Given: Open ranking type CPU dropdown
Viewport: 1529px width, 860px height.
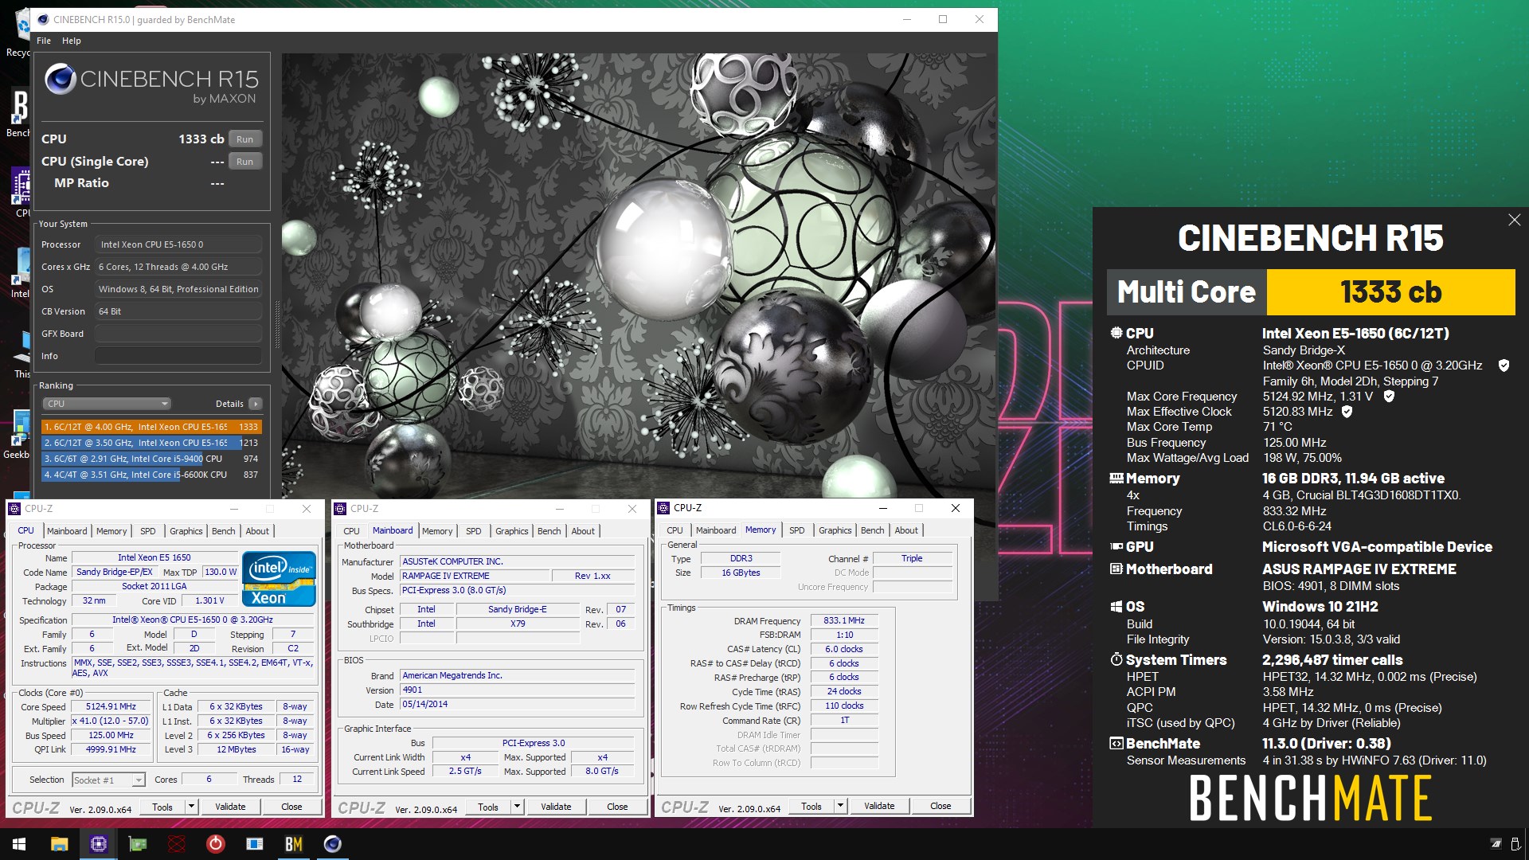Looking at the screenshot, I should [x=108, y=404].
